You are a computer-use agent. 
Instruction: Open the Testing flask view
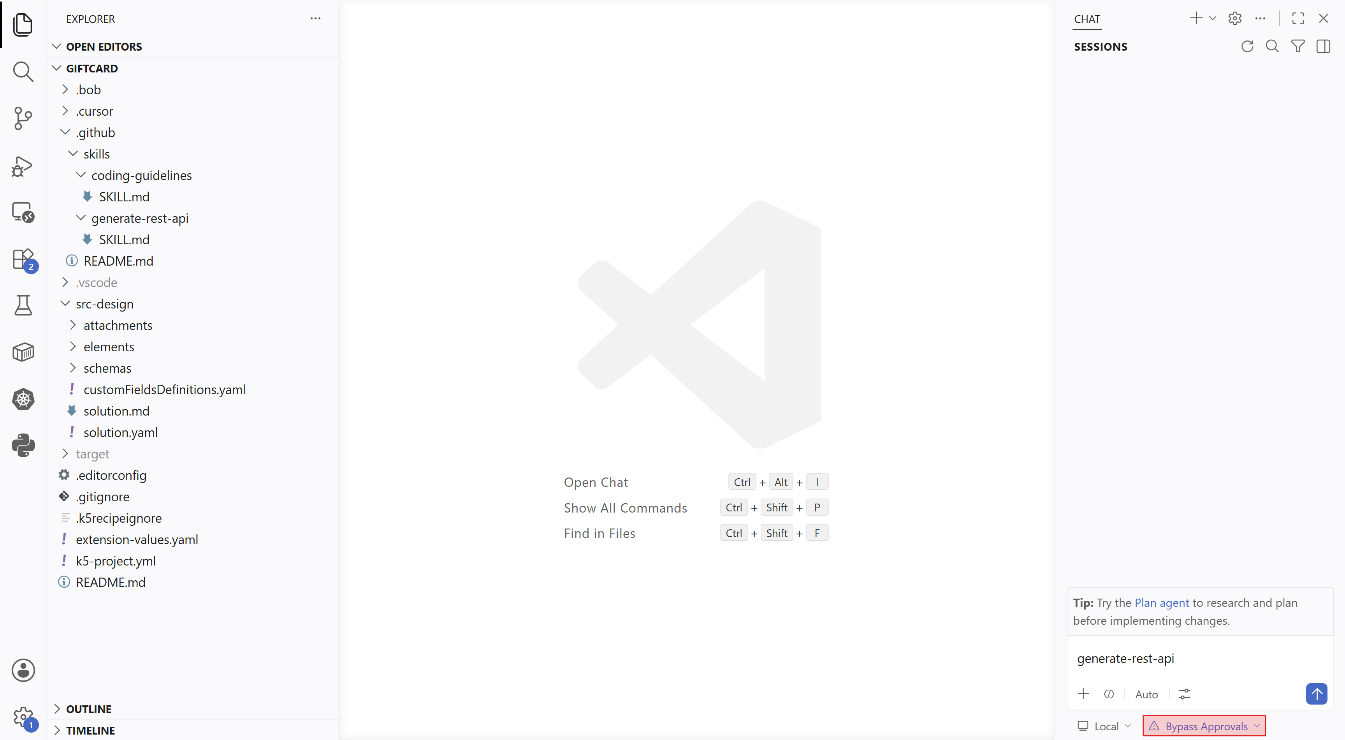click(x=23, y=305)
